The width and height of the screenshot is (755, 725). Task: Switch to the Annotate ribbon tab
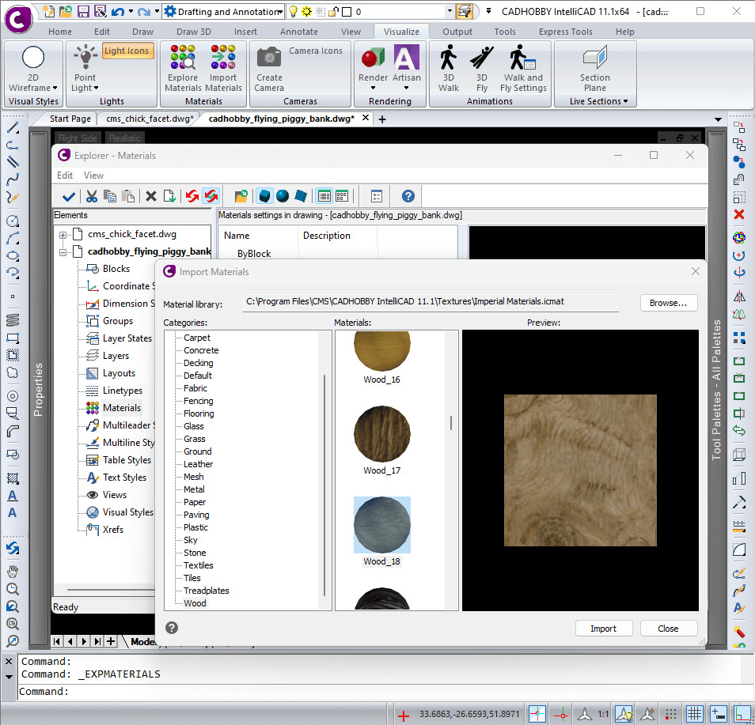click(x=299, y=32)
